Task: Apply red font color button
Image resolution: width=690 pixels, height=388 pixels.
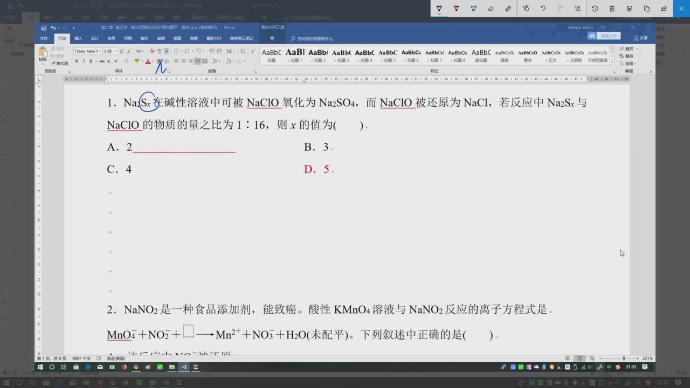Action: [148, 61]
